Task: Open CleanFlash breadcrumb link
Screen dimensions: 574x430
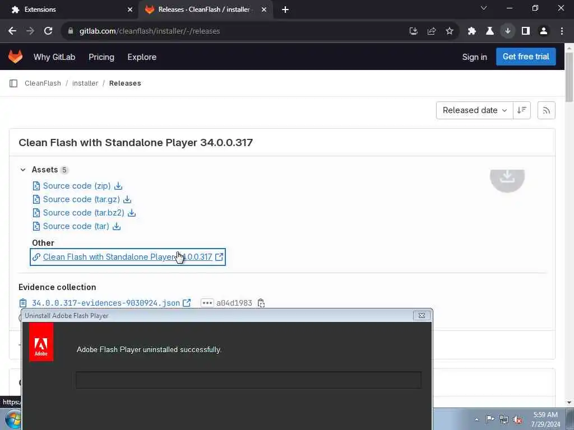Action: point(43,83)
